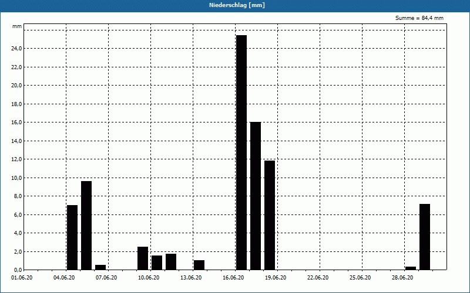The height and width of the screenshot is (293, 470).
Task: Click the bar reaching just under 12 mm
Action: click(270, 215)
